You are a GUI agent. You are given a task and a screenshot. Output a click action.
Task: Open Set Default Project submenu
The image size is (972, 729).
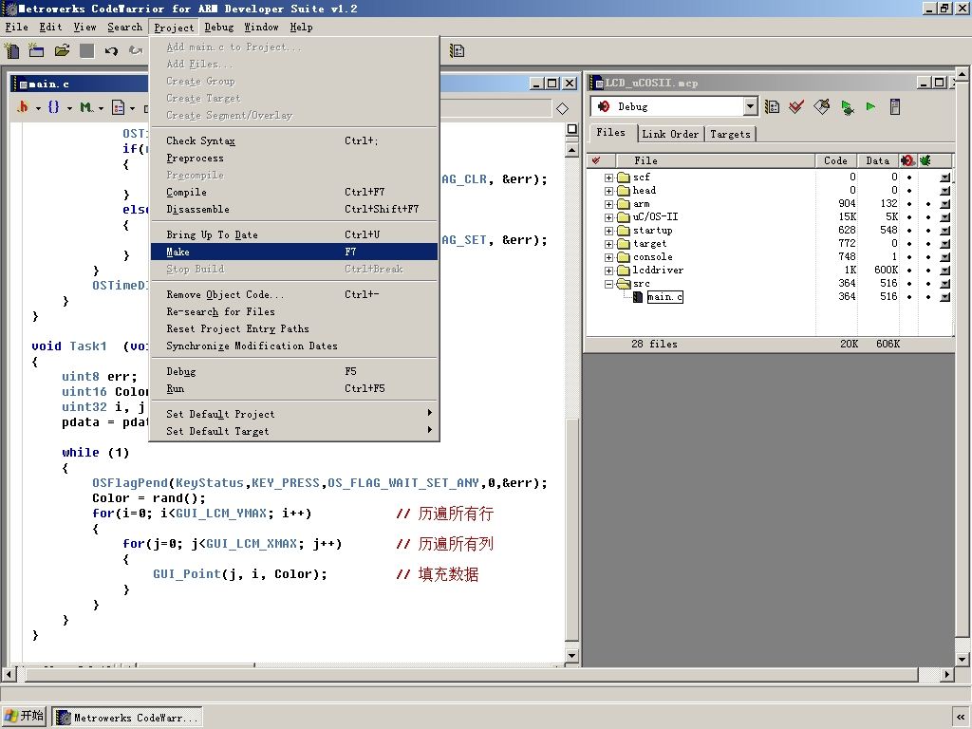click(294, 414)
